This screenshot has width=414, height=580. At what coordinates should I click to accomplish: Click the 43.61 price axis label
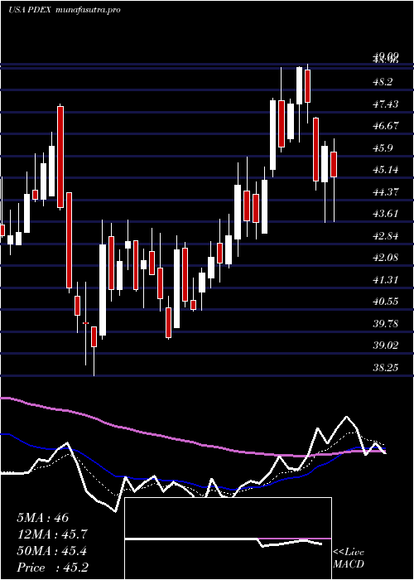click(x=386, y=214)
